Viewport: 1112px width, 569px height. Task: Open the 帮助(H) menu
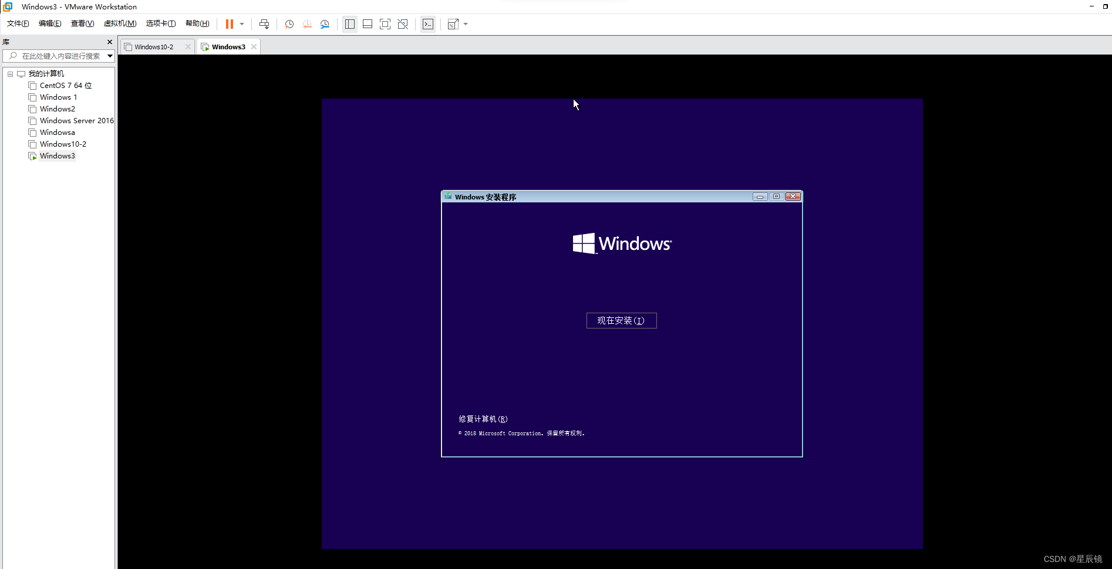point(197,23)
